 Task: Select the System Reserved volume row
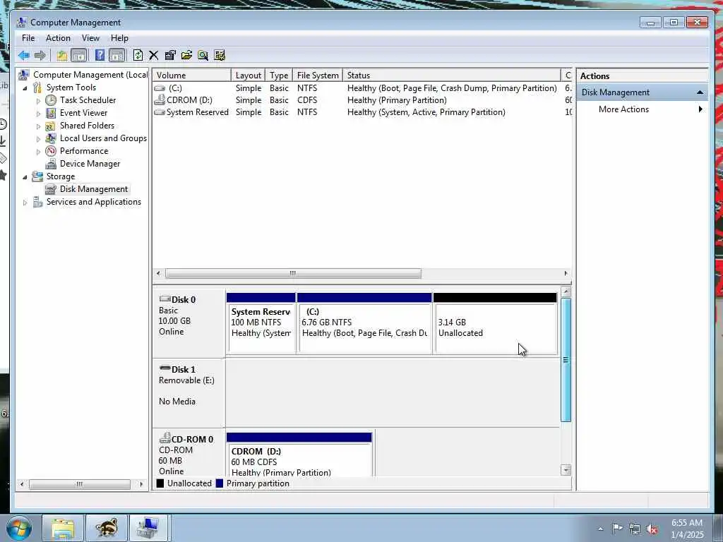point(362,112)
